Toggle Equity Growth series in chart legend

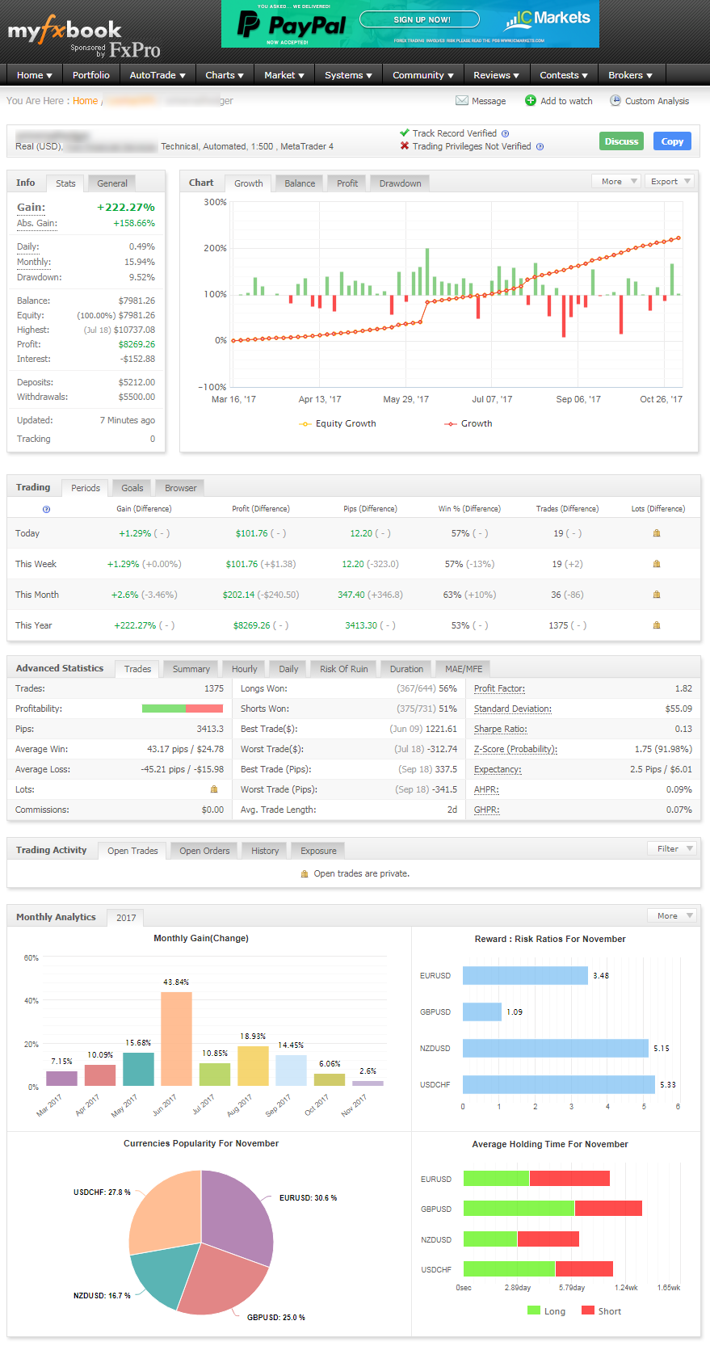[338, 423]
